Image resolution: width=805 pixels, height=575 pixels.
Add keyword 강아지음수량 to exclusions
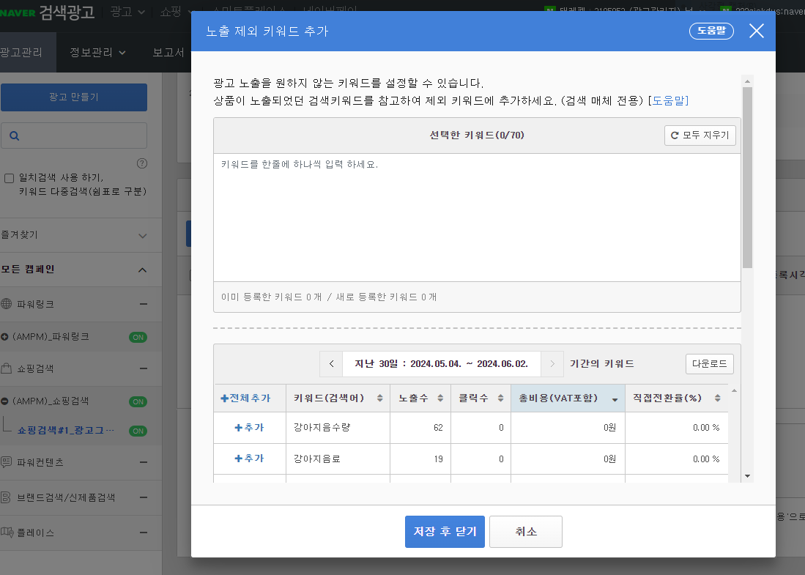coord(249,428)
